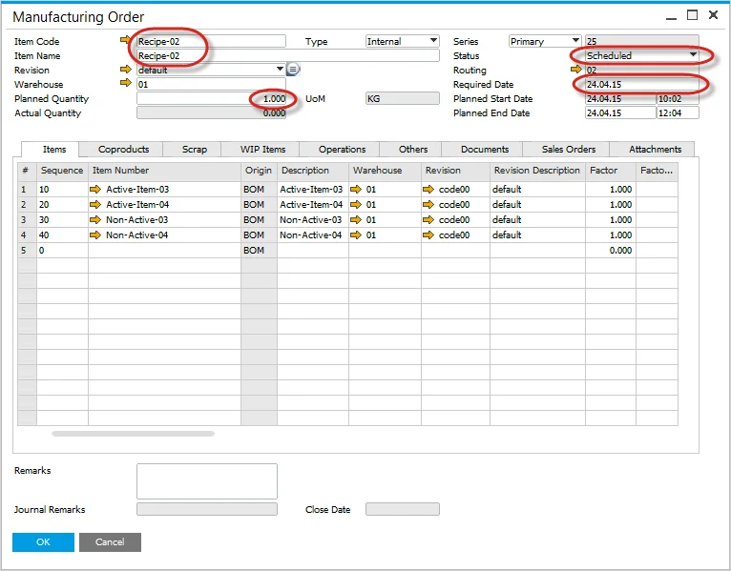
Task: Click the Revision link arrow in header
Action: [x=125, y=70]
